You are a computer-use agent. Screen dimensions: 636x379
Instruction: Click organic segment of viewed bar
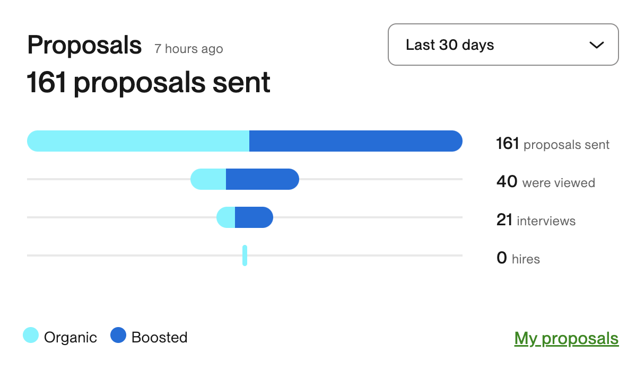coord(208,179)
